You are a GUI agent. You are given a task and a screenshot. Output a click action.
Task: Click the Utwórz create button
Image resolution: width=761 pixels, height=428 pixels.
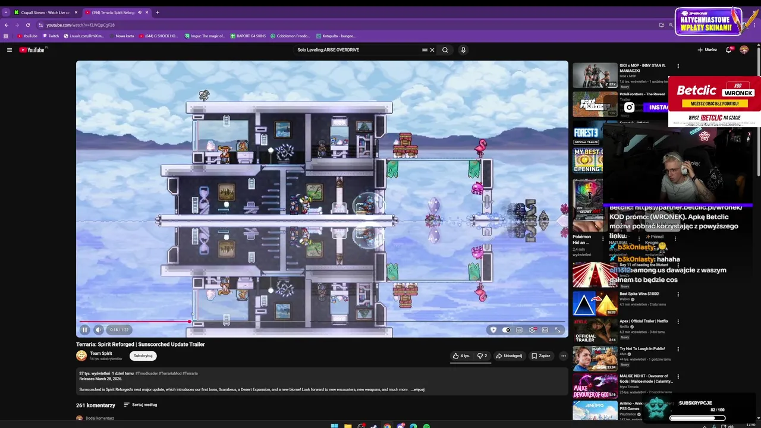[707, 50]
